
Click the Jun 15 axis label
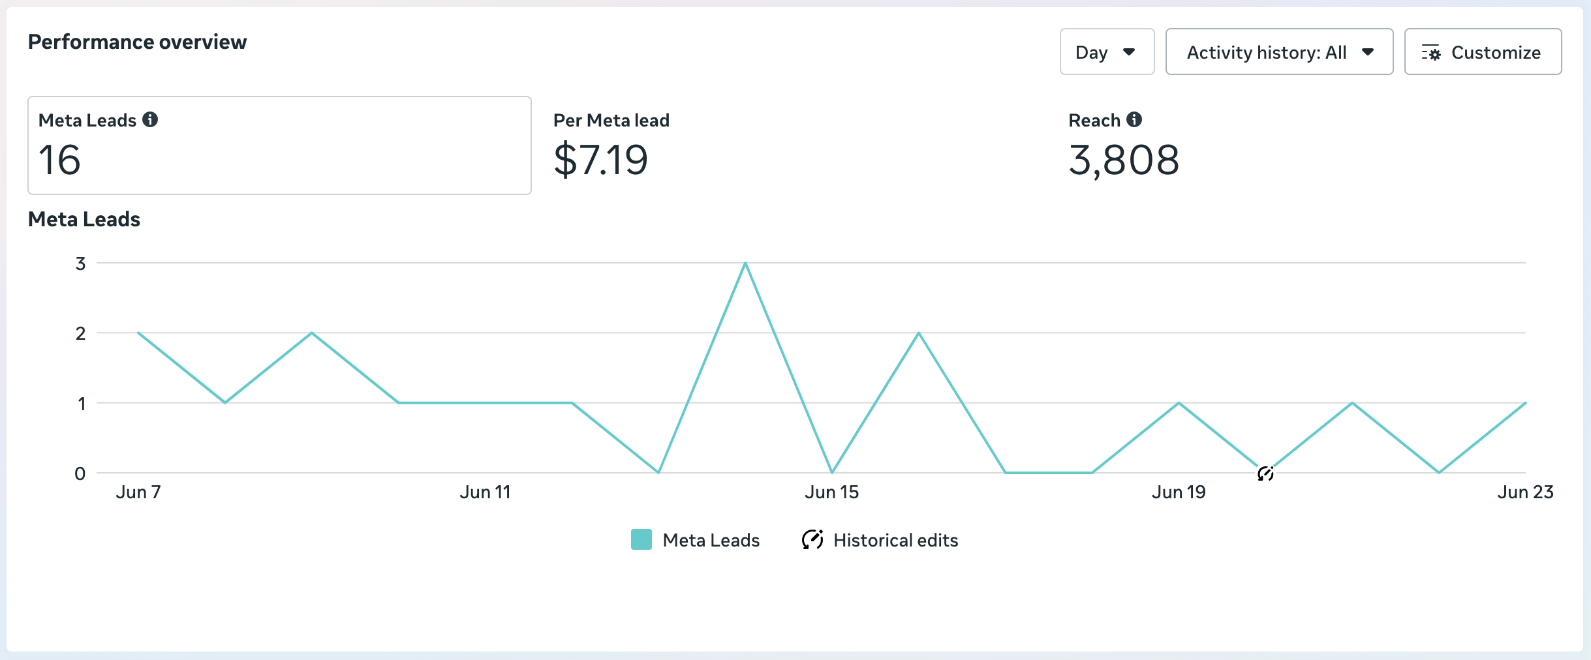(831, 492)
